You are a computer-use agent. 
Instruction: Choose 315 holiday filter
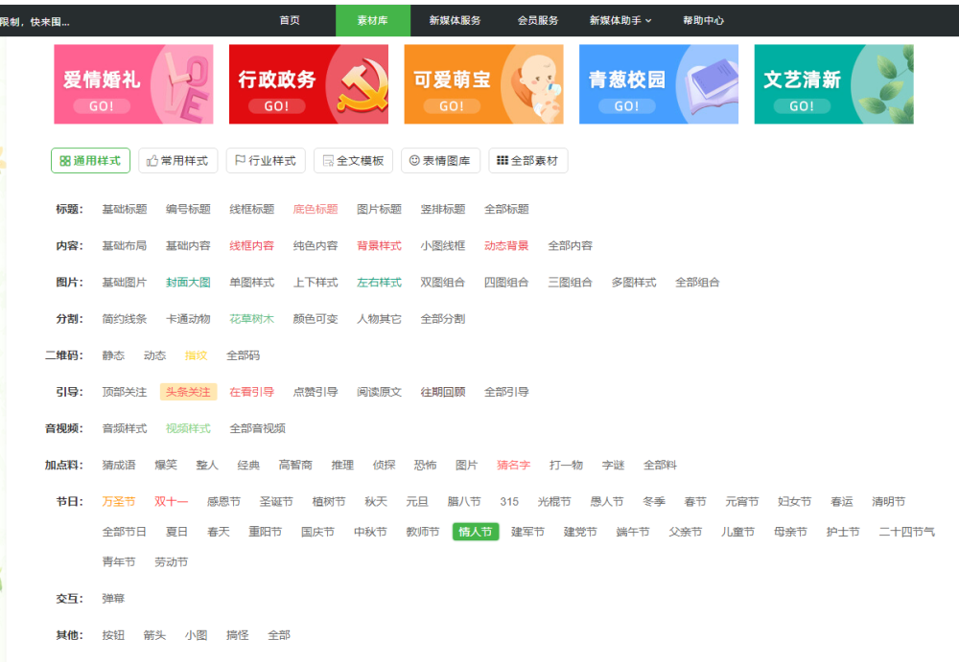[x=509, y=502]
